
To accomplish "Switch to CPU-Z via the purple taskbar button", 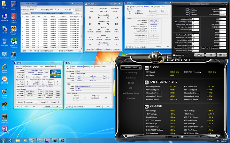I will point(47,141).
